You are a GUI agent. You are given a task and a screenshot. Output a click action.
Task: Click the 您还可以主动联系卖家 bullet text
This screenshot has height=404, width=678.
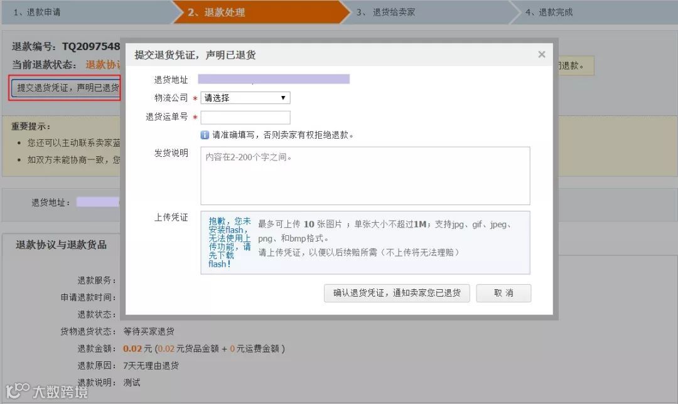[73, 142]
